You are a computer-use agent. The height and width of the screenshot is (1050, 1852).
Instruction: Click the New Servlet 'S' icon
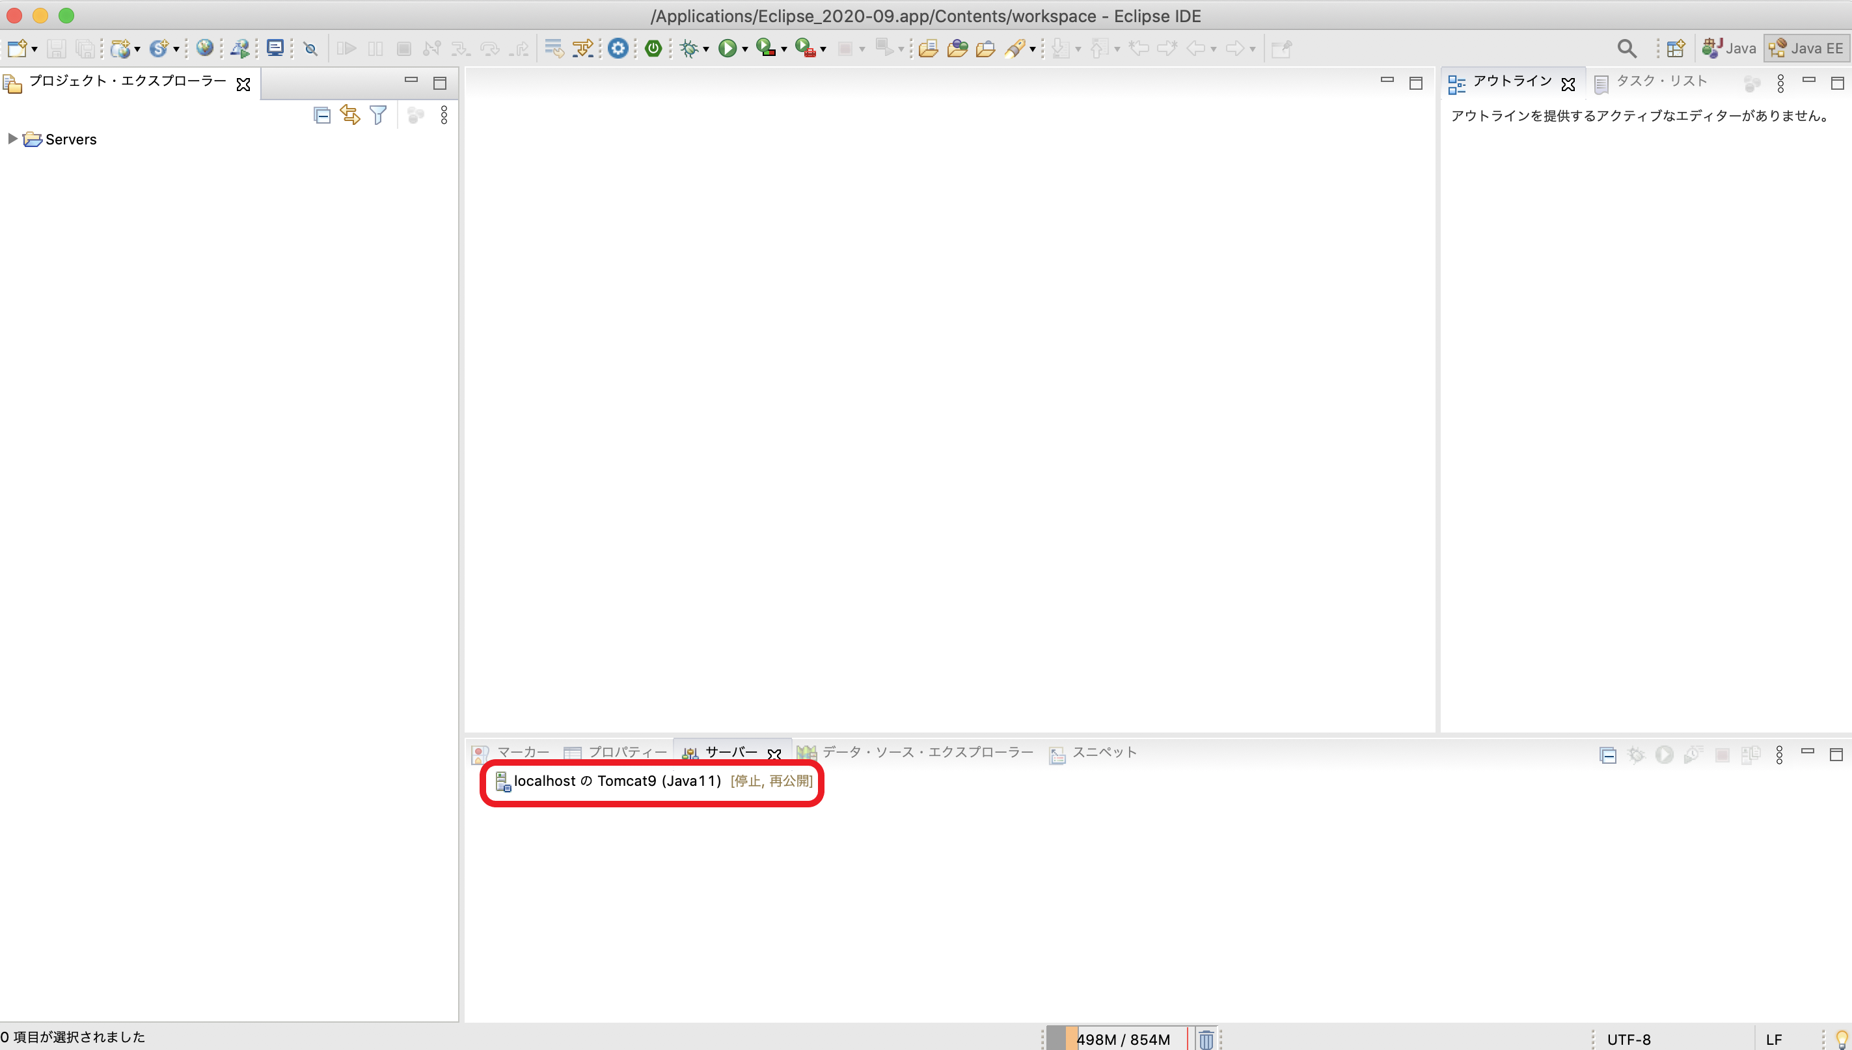coord(159,48)
